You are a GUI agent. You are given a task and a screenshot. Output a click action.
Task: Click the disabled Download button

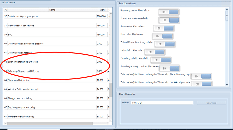(x=211, y=103)
